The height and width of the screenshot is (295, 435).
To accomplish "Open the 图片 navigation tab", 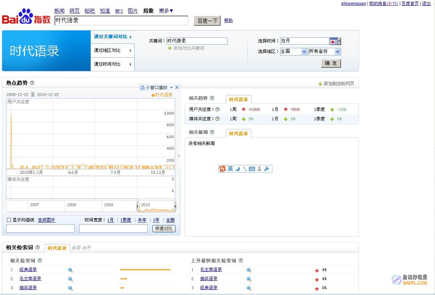I will 133,11.
